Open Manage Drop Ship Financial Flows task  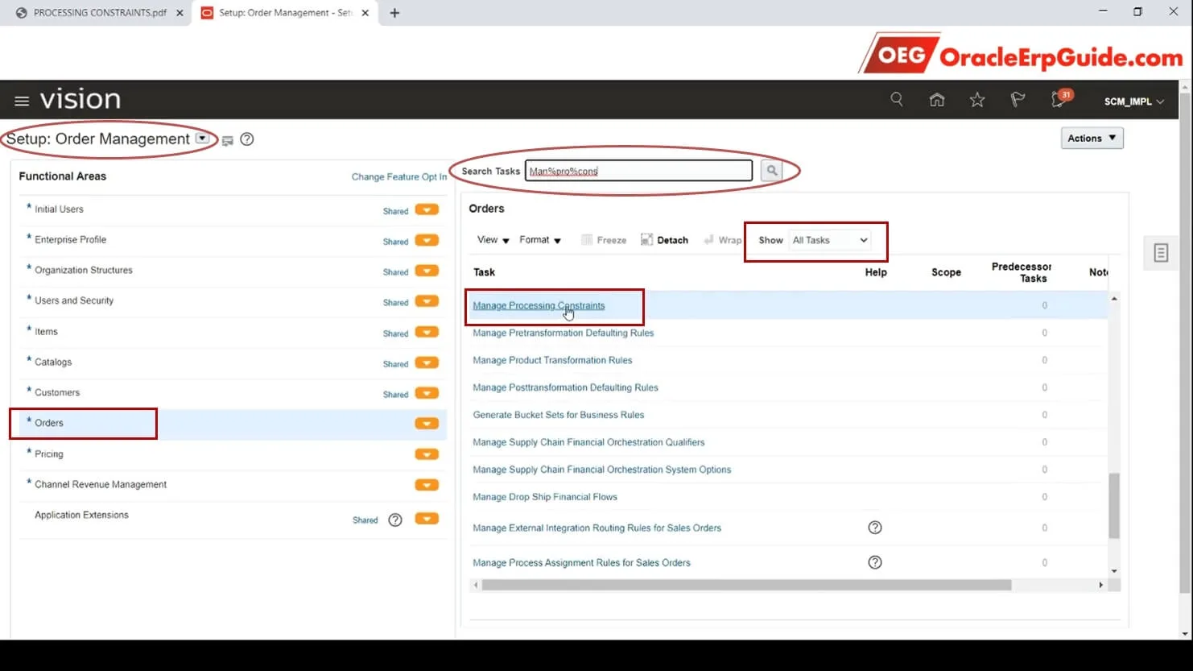(545, 498)
